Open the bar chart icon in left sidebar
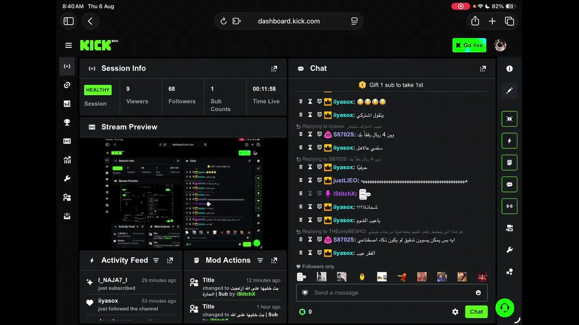Viewport: 579px width, 325px height. click(67, 104)
